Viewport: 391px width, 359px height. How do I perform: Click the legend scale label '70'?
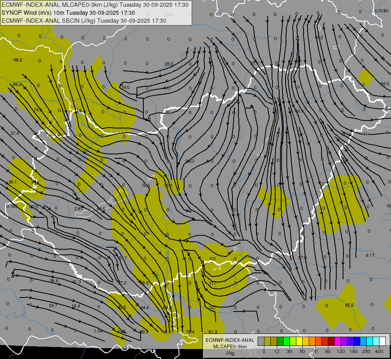315,351
